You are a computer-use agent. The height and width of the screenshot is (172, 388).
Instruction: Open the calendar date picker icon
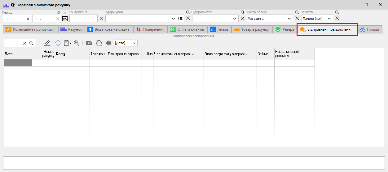pyautogui.click(x=65, y=19)
